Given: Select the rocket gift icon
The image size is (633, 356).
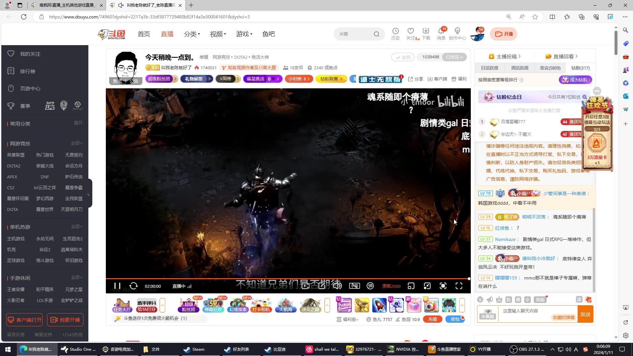Looking at the screenshot, I should click(x=379, y=305).
